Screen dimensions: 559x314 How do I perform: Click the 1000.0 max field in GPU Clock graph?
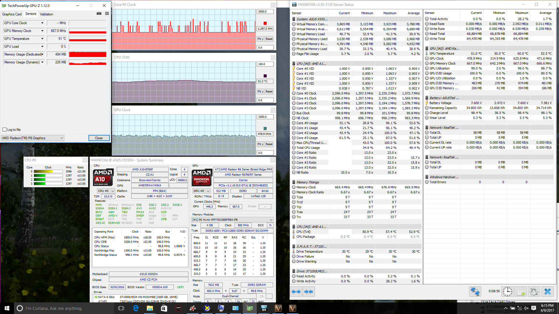[265, 117]
